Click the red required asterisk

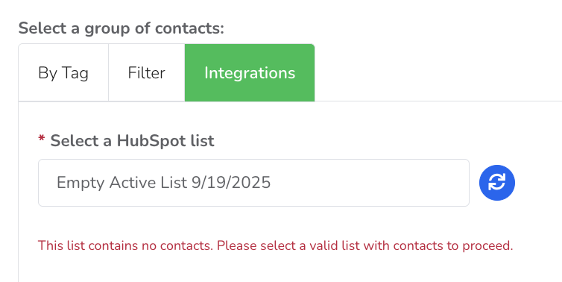(x=42, y=140)
